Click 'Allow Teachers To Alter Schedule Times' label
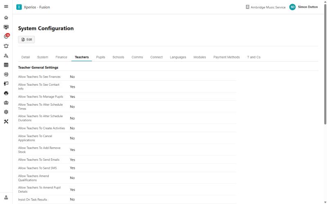The height and width of the screenshot is (204, 327). tap(40, 106)
